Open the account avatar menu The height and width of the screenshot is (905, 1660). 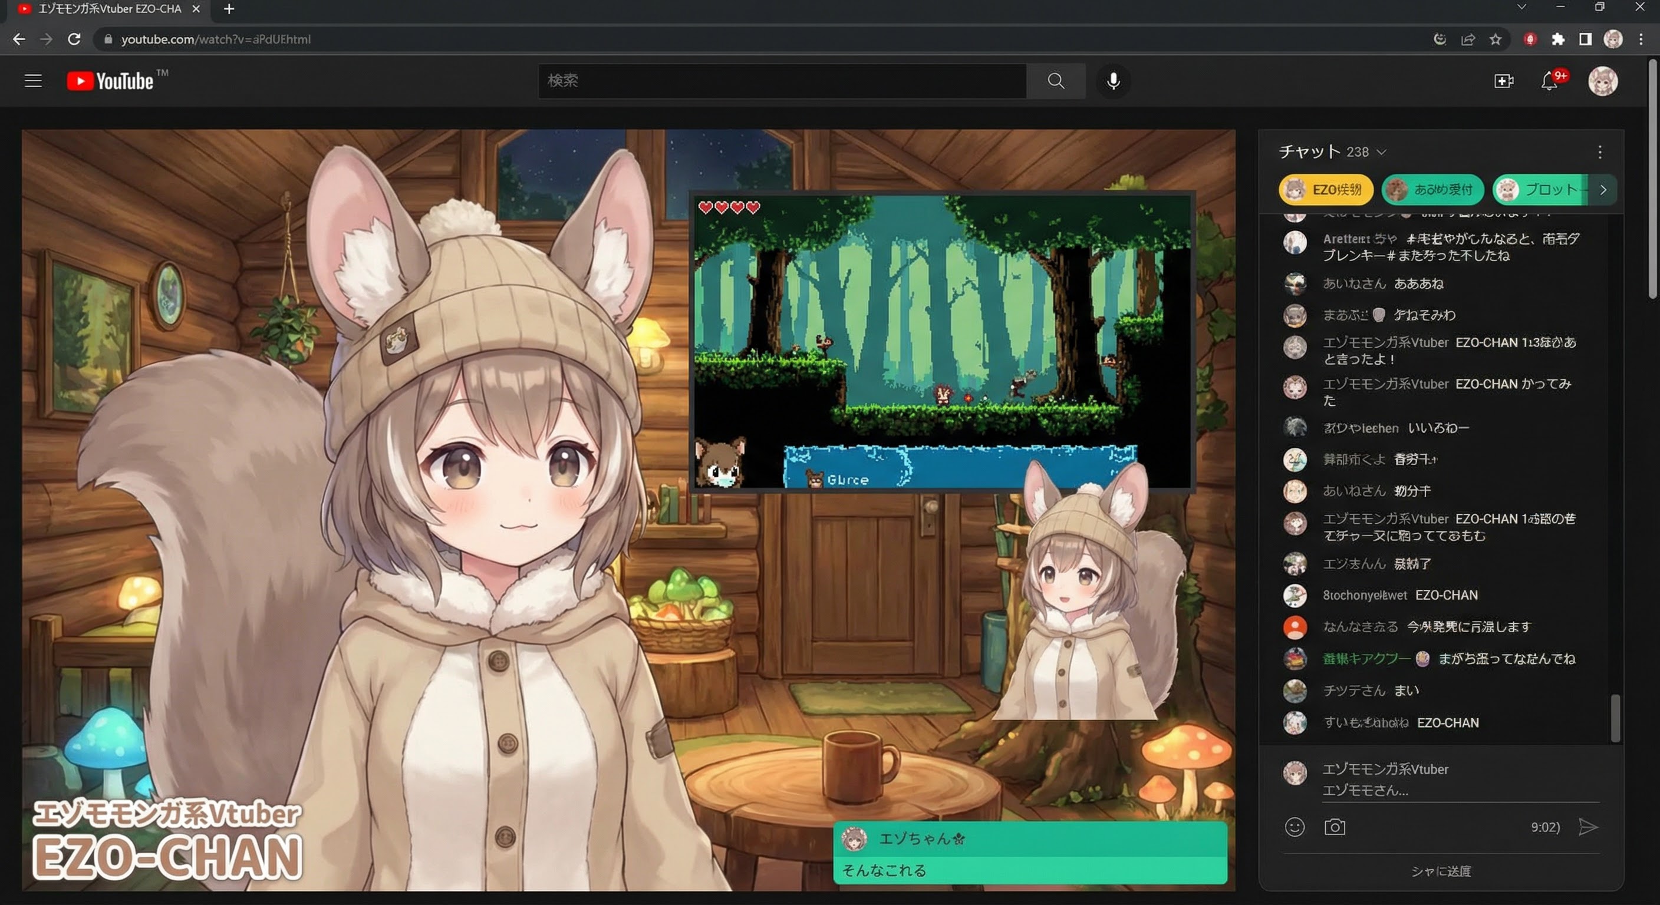1602,81
